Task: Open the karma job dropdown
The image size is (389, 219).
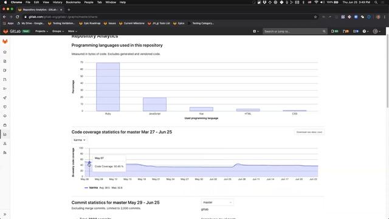Action: click(x=80, y=140)
